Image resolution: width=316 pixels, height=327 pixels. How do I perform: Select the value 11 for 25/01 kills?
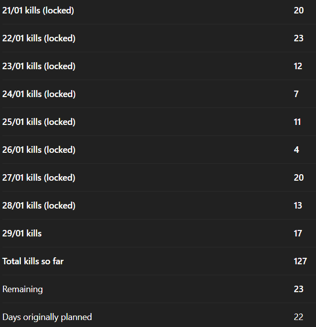(298, 122)
